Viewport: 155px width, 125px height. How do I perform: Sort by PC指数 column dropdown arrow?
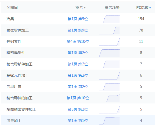(150, 8)
